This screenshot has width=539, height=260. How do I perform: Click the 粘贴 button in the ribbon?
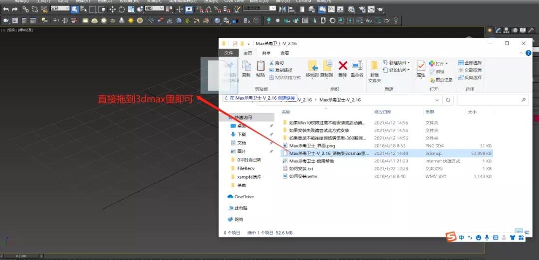point(261,69)
